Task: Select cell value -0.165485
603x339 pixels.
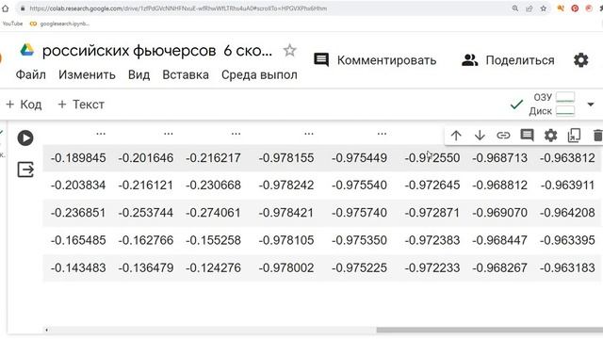Action: [78, 240]
